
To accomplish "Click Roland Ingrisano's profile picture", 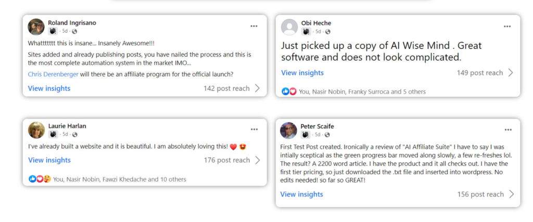I will click(x=36, y=27).
